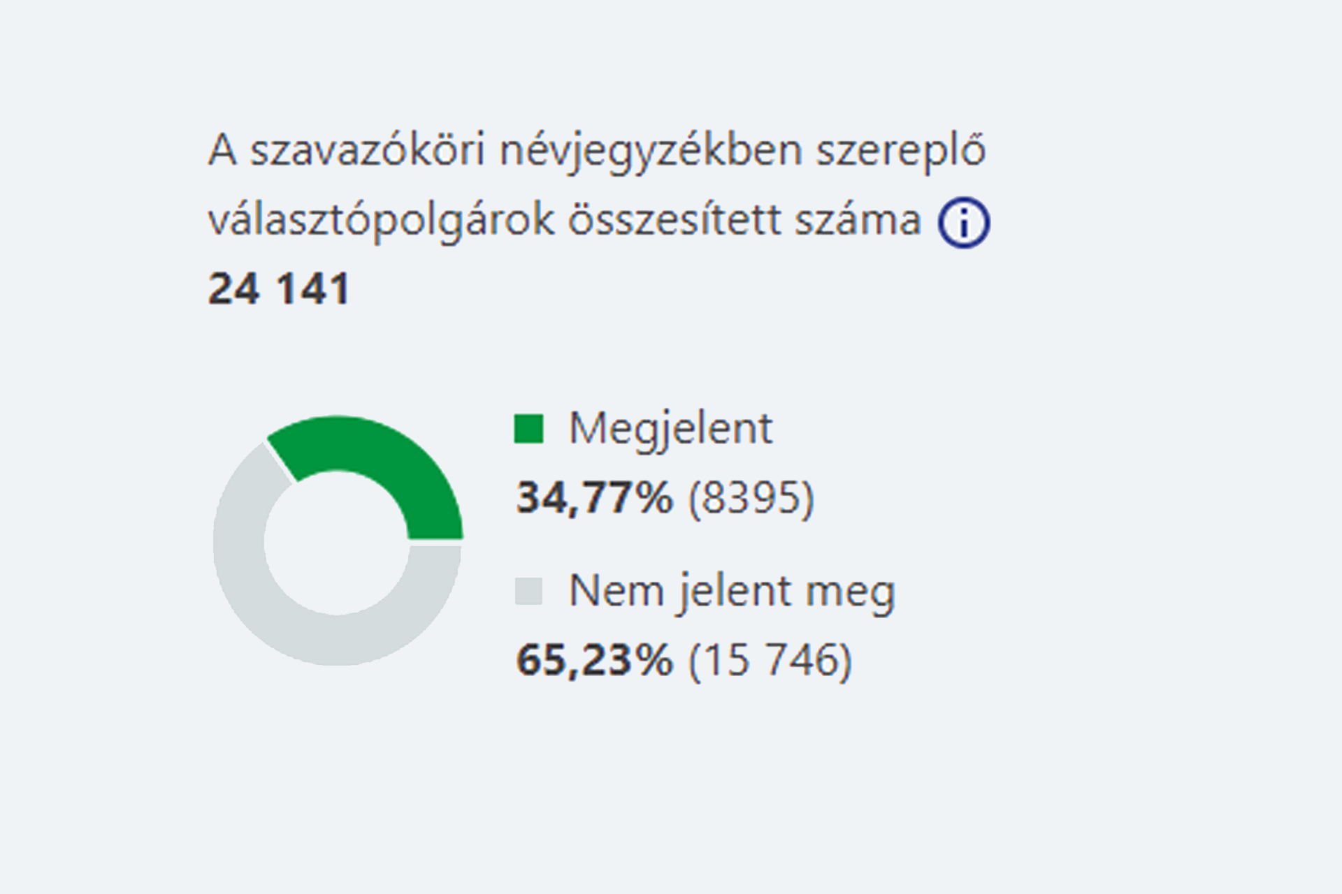
Task: Click the empty center of the donut chart
Action: [x=337, y=542]
